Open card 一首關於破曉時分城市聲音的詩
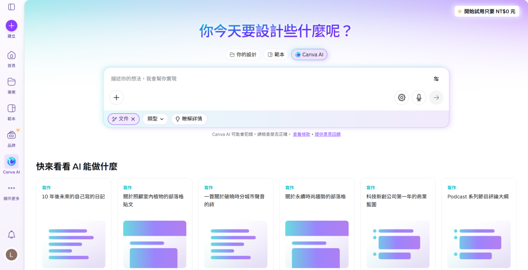 point(236,224)
